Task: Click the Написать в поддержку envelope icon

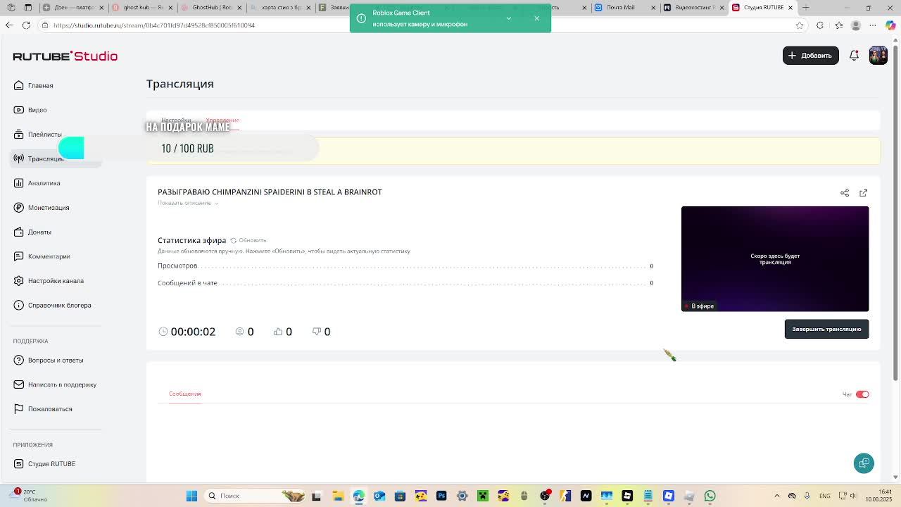Action: (19, 384)
